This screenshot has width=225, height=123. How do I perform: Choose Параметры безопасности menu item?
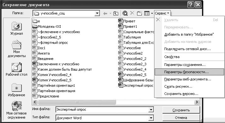[189, 72]
